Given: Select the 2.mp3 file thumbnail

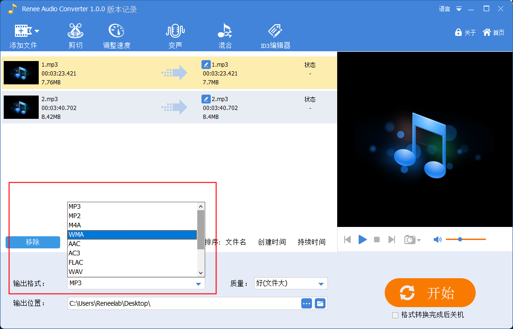Looking at the screenshot, I should [x=21, y=107].
